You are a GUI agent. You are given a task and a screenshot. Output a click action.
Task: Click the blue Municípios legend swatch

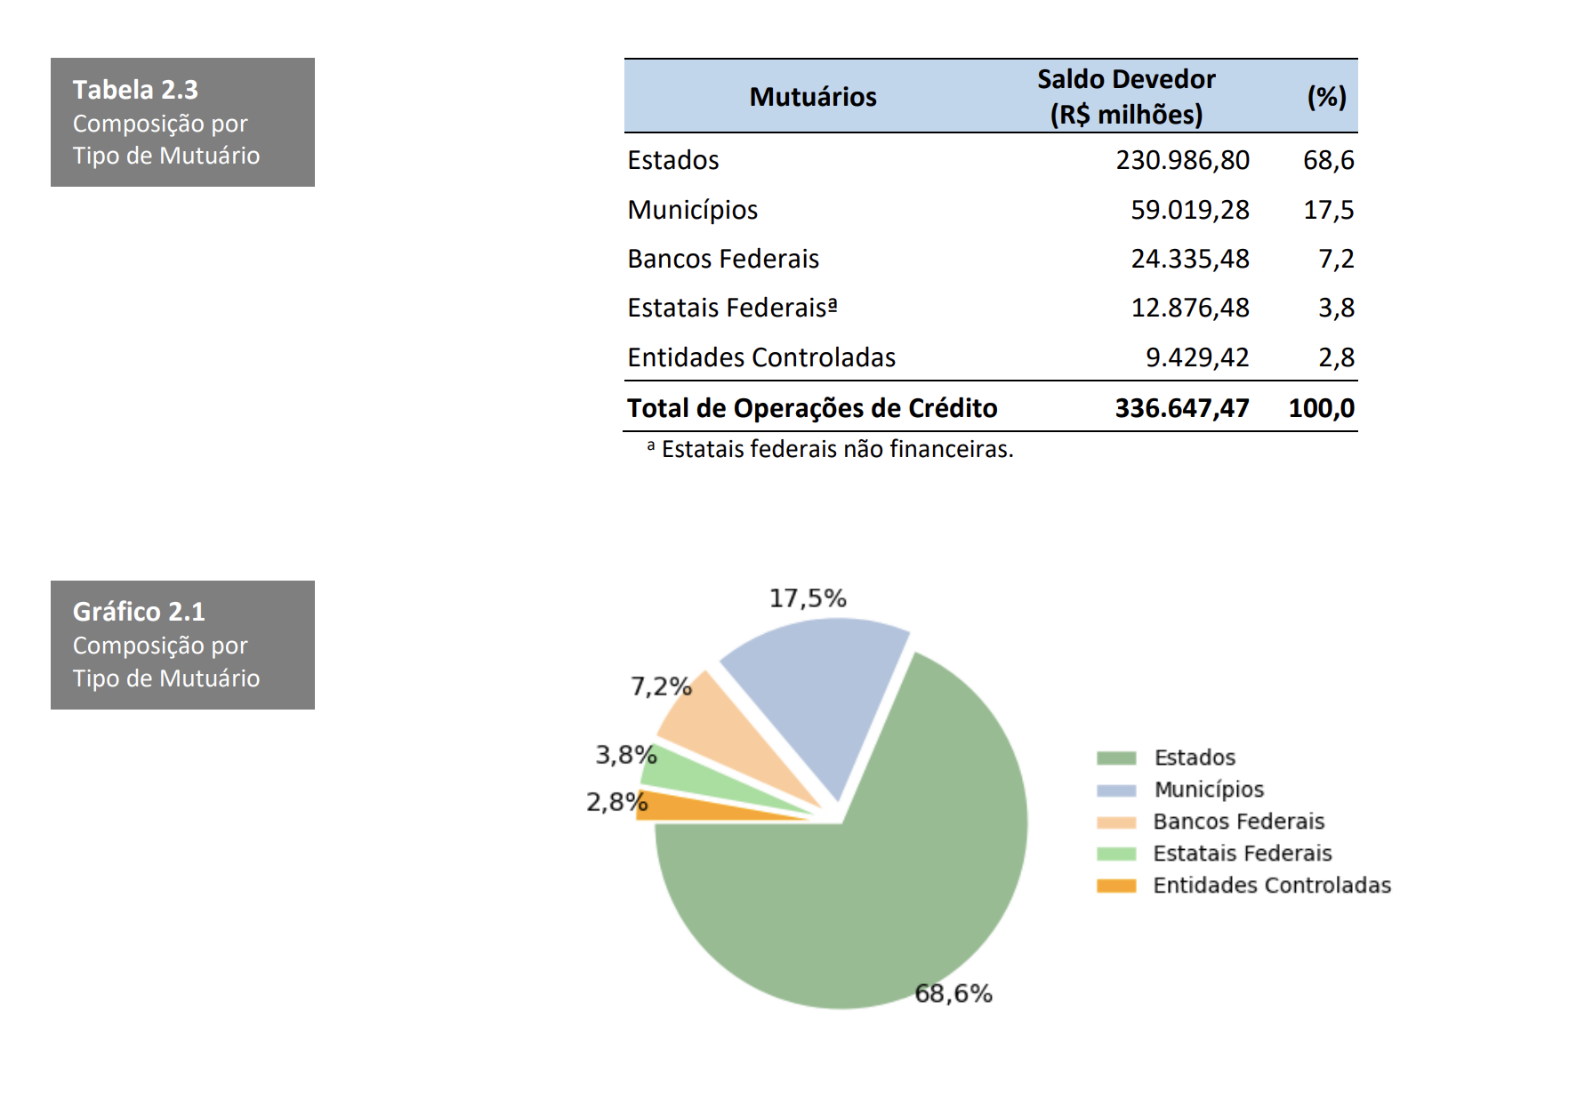(x=1116, y=790)
